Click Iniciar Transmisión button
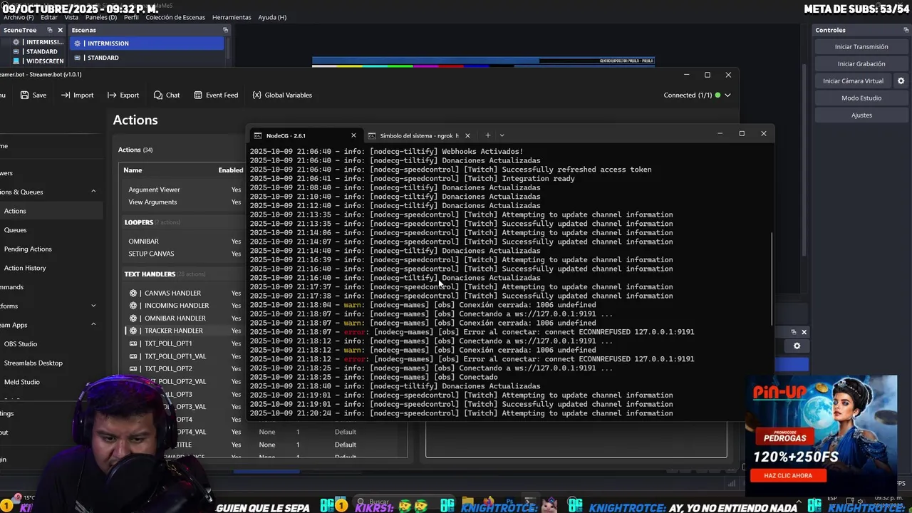The height and width of the screenshot is (513, 912). click(x=861, y=46)
